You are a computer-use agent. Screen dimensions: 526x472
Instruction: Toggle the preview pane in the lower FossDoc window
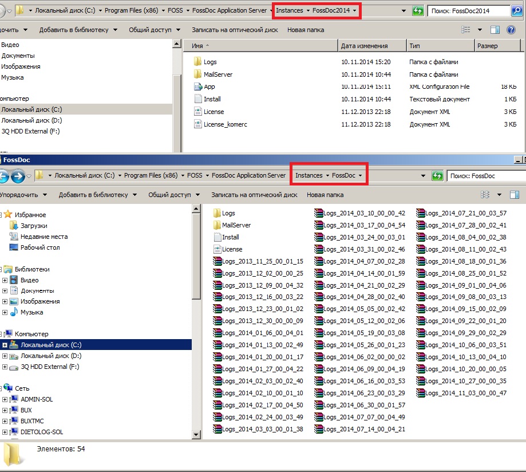point(514,195)
